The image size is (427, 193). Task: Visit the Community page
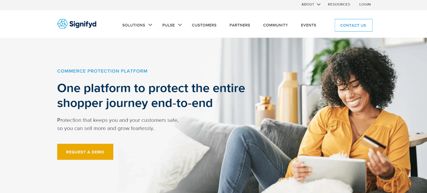[x=275, y=25]
